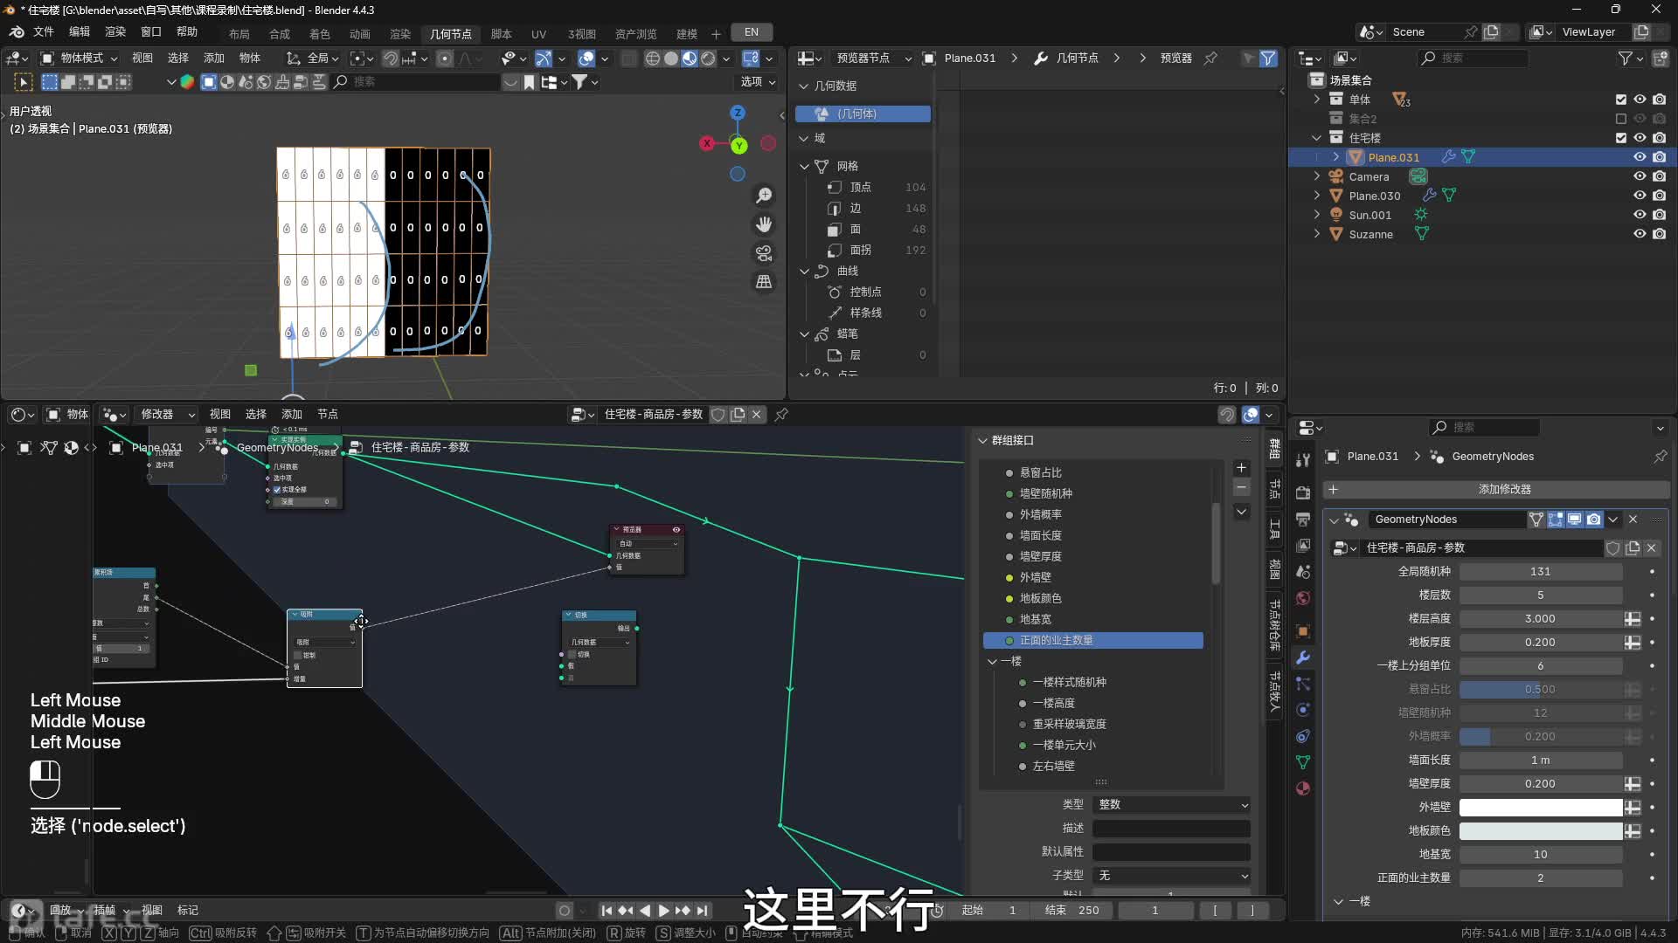Enable the 集合2 collection checkbox
The height and width of the screenshot is (943, 1678).
(x=1621, y=119)
